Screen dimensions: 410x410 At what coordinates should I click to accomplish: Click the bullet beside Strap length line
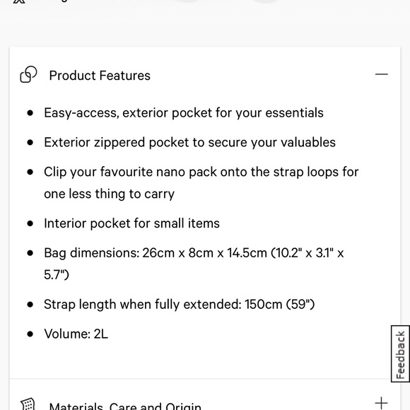(x=30, y=305)
